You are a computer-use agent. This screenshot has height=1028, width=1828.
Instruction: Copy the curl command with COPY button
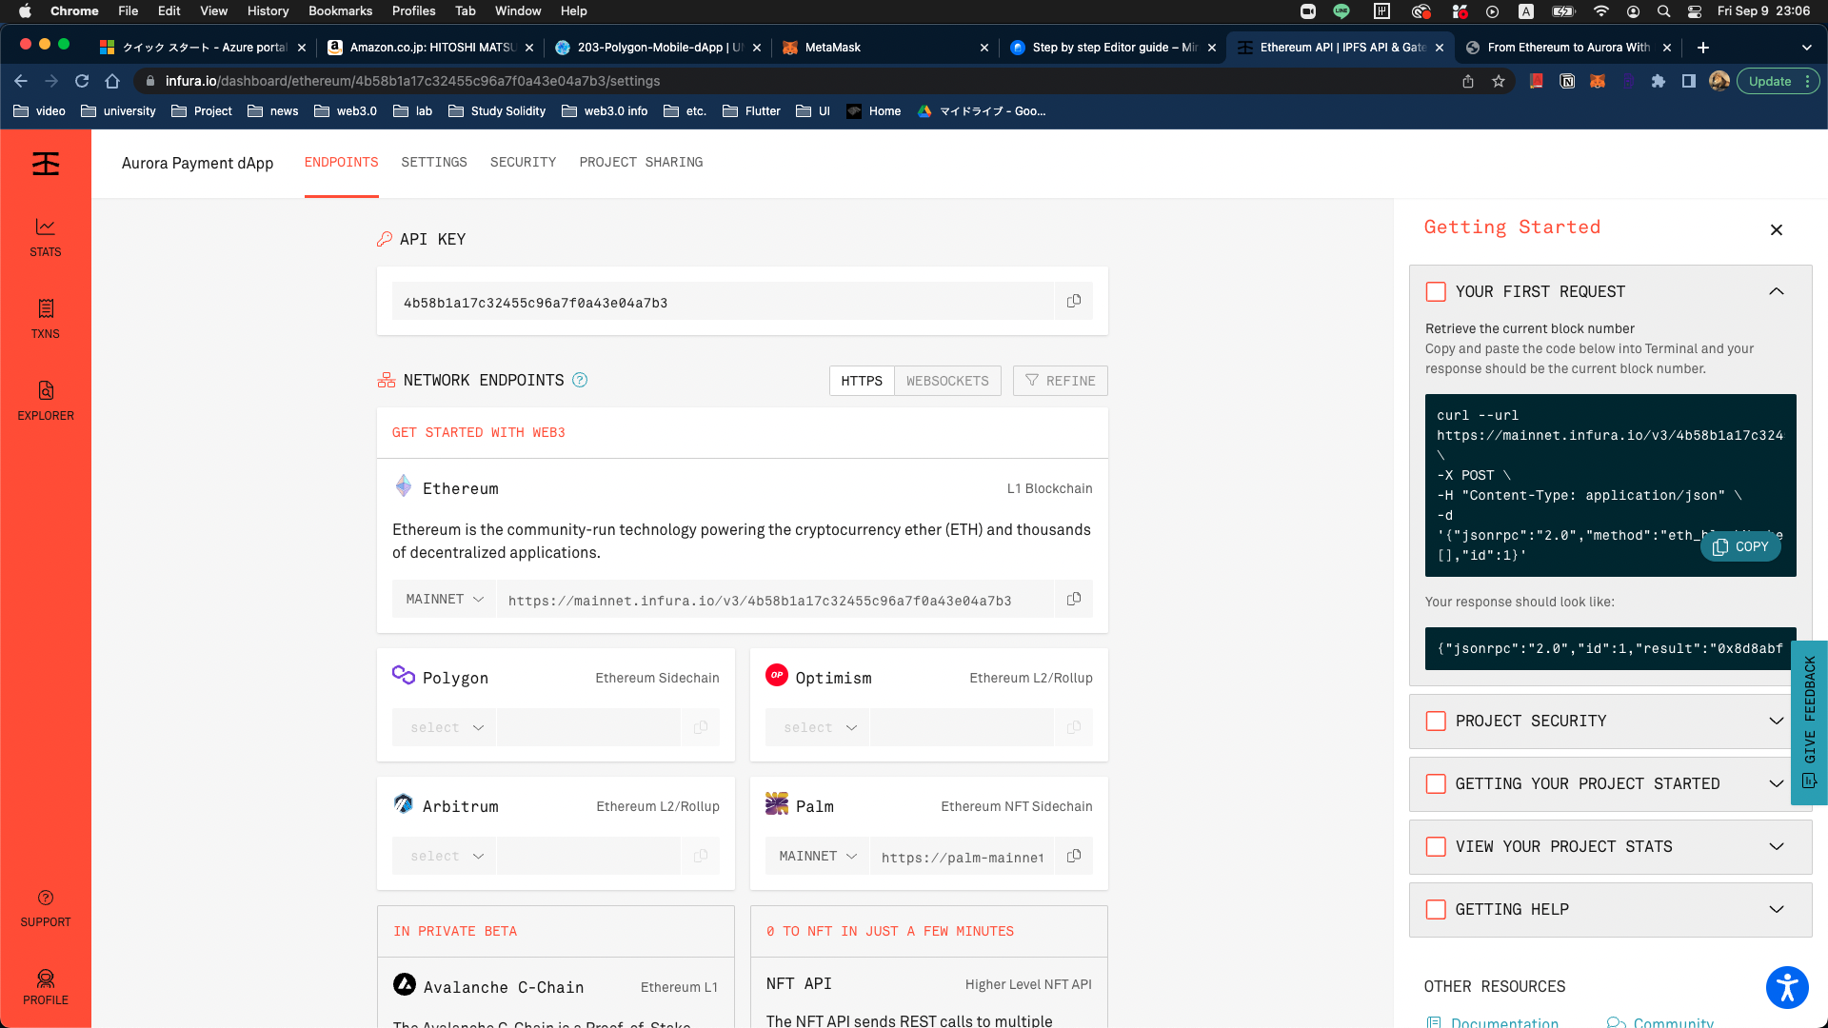coord(1740,546)
